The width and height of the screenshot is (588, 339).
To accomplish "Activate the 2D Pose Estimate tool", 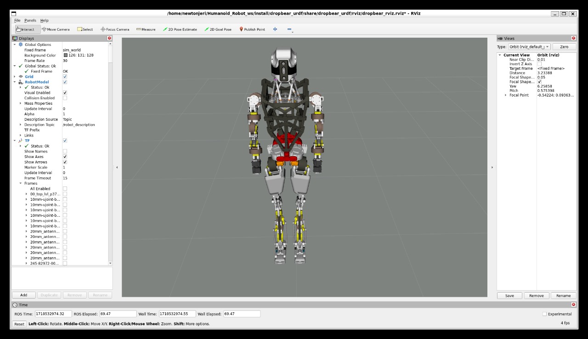I will [x=180, y=29].
